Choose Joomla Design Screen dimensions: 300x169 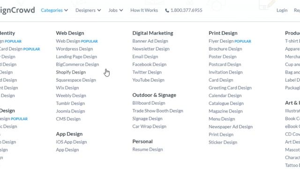70,111
